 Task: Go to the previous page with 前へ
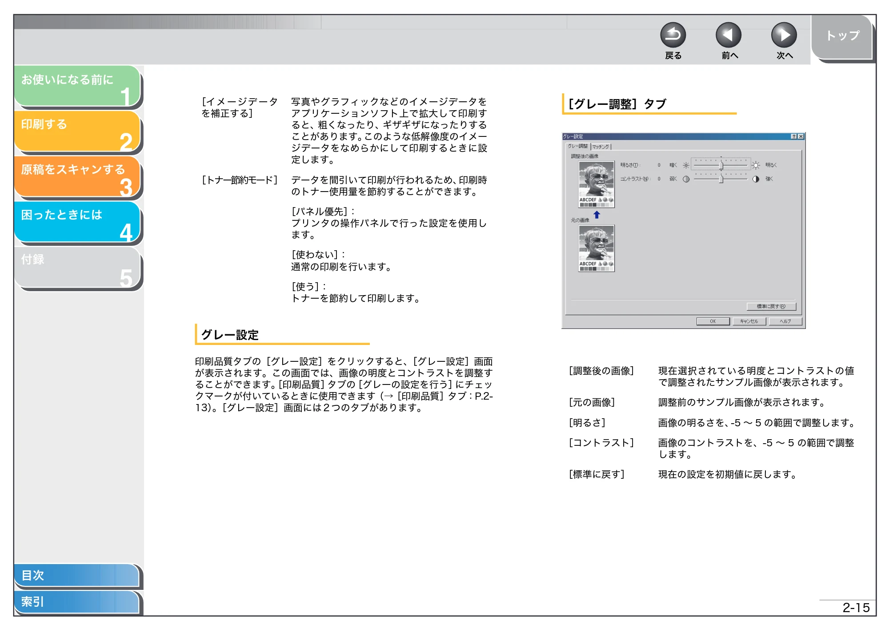click(x=729, y=35)
